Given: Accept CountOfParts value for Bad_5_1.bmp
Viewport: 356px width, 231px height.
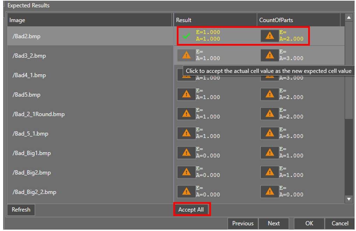Looking at the screenshot, I should (x=269, y=133).
